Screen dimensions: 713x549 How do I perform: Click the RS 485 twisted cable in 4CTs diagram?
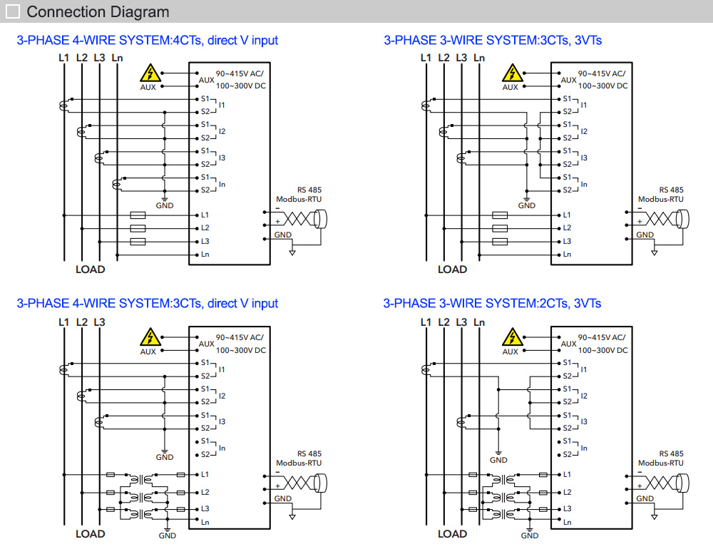pyautogui.click(x=301, y=219)
